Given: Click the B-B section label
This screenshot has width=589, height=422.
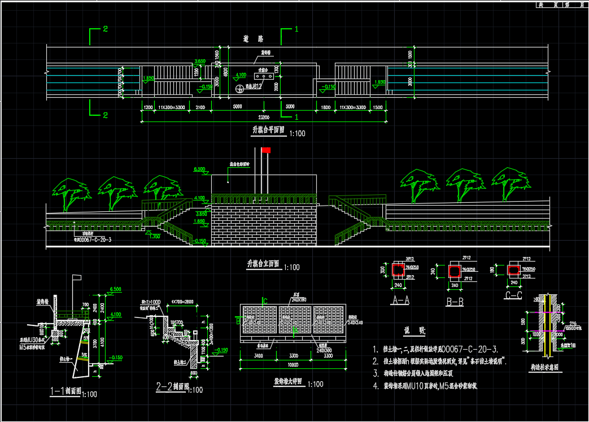Looking at the screenshot, I should [x=455, y=301].
